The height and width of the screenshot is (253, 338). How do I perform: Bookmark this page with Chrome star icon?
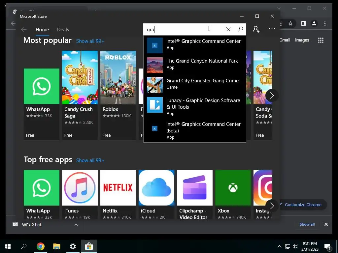[290, 23]
